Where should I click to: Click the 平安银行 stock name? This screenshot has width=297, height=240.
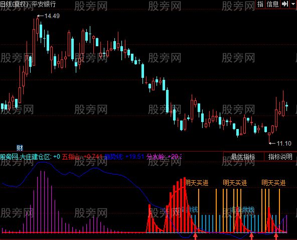44,4
